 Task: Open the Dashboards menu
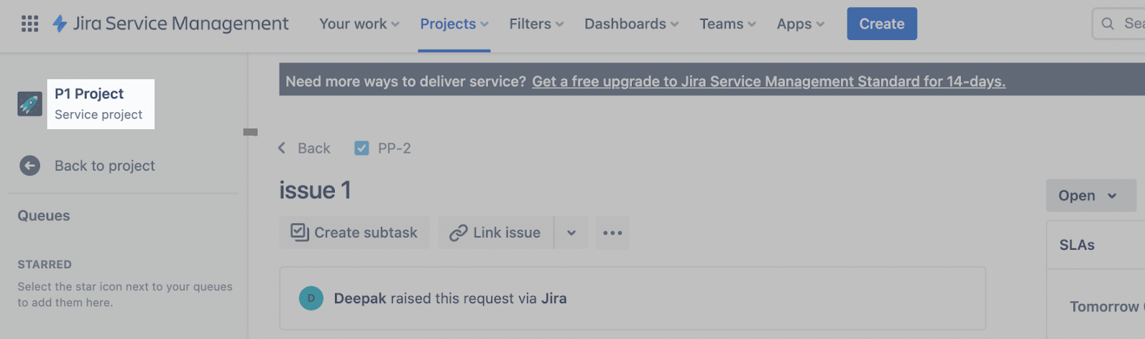tap(631, 24)
